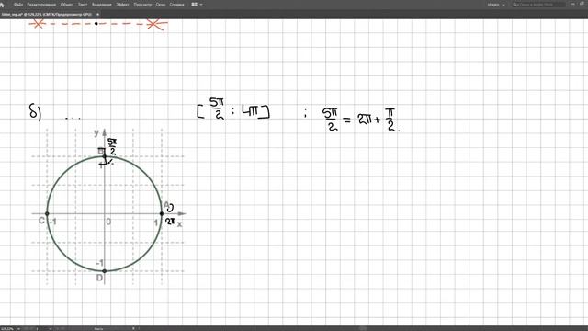The height and width of the screenshot is (331, 588).
Task: Click the handwritten label б)
Action: (35, 111)
